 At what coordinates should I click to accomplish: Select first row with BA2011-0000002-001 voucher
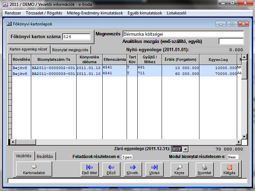53,68
